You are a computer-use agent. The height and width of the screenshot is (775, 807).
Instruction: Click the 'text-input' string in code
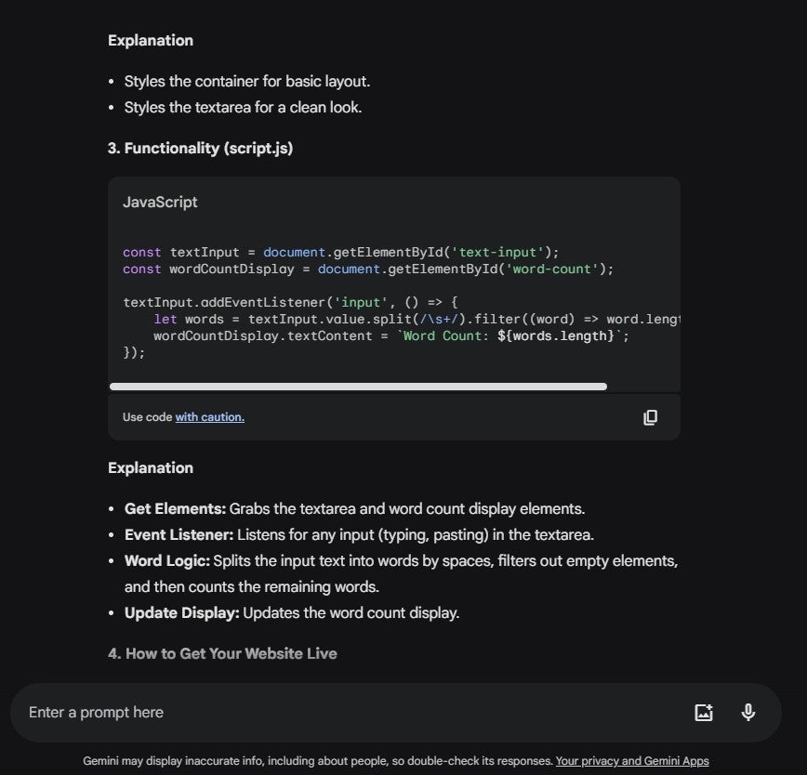click(x=497, y=252)
